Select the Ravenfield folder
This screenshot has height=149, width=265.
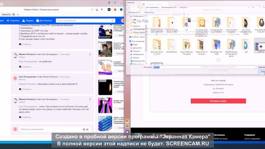click(216, 47)
